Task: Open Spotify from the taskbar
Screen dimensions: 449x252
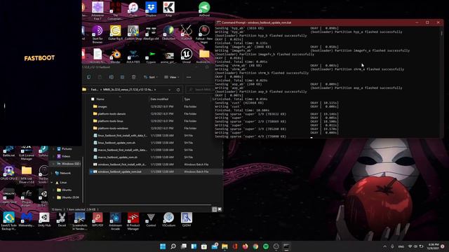Action: (x=266, y=246)
